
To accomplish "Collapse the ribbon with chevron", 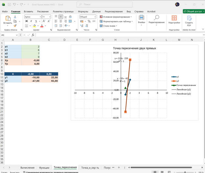I will [203, 29].
